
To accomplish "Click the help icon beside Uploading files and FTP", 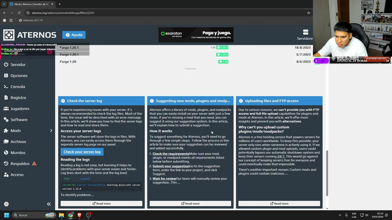I will pos(241,101).
